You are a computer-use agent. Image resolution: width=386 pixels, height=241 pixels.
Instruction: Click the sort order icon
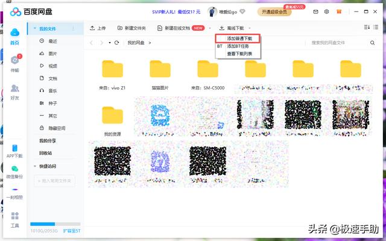pyautogui.click(x=367, y=27)
